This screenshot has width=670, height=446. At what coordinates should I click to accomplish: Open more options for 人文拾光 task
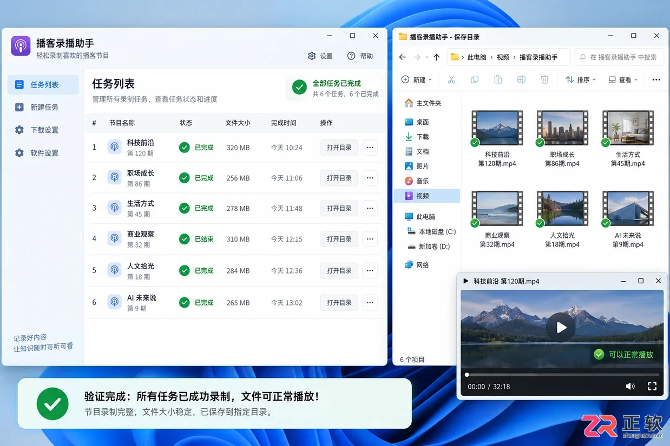[x=370, y=270]
